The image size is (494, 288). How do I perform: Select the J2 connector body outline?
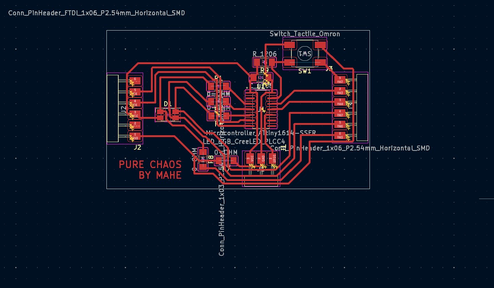point(113,108)
